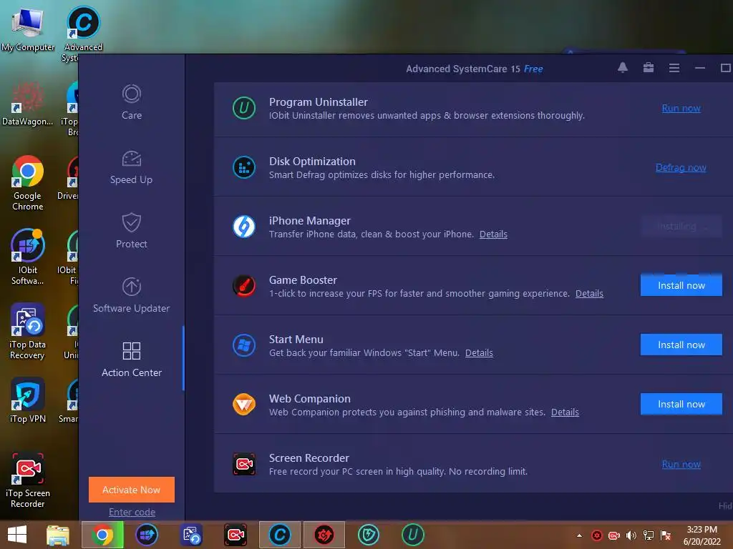The image size is (733, 549).
Task: Click the Disk Optimization icon
Action: tap(244, 167)
